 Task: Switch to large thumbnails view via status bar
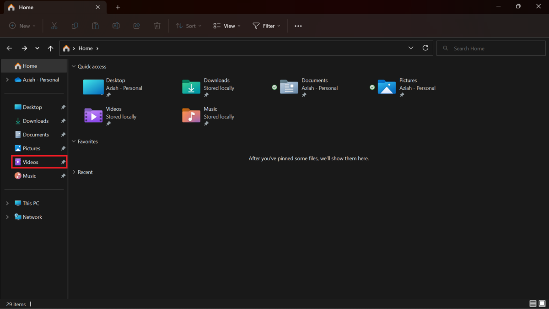pos(543,304)
